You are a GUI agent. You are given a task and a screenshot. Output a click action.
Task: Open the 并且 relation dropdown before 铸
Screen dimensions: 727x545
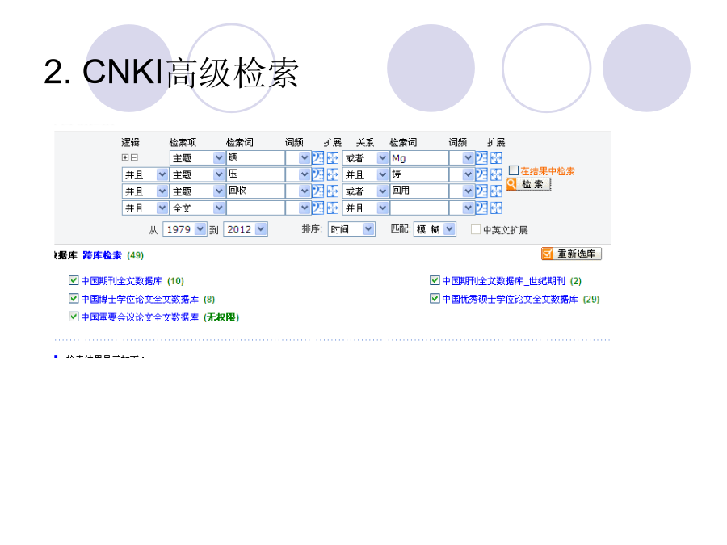pyautogui.click(x=365, y=174)
